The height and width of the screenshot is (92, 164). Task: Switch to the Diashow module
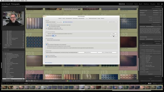click(x=146, y=4)
